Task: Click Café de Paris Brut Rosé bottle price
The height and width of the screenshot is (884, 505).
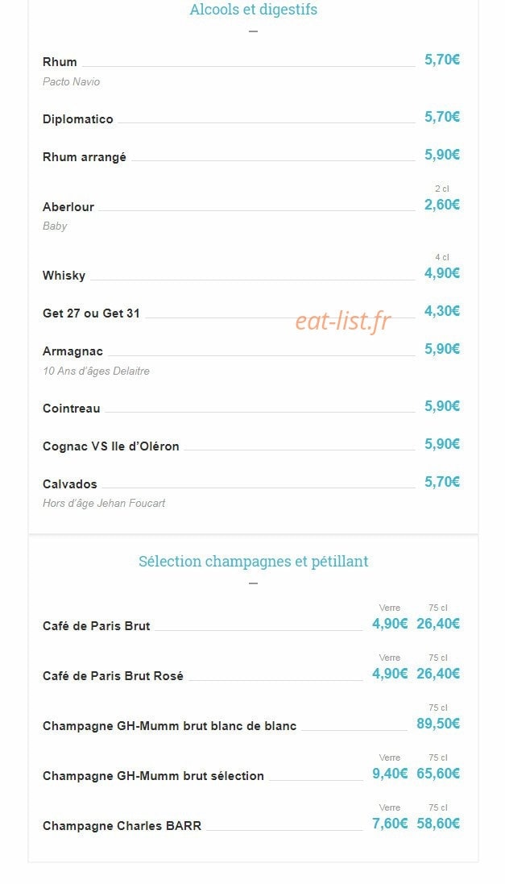Action: 438,673
